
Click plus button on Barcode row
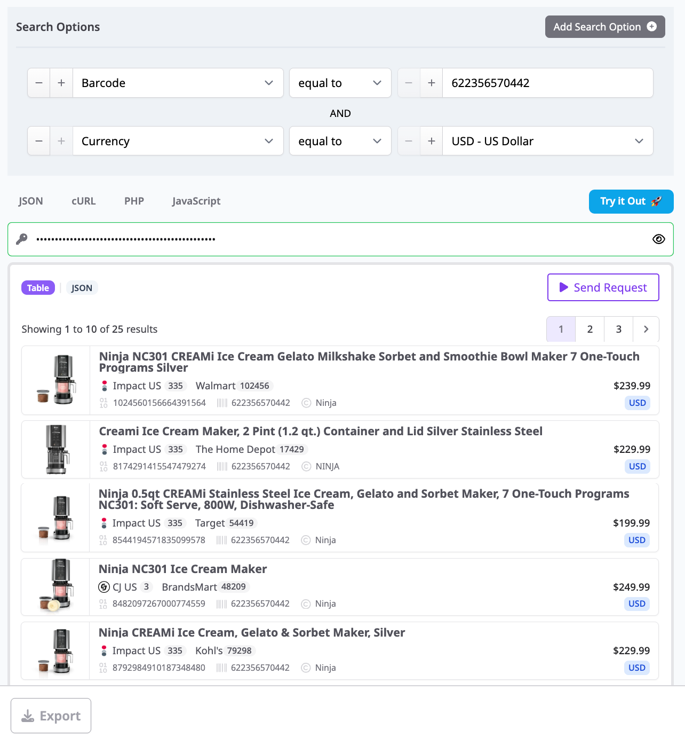click(61, 83)
